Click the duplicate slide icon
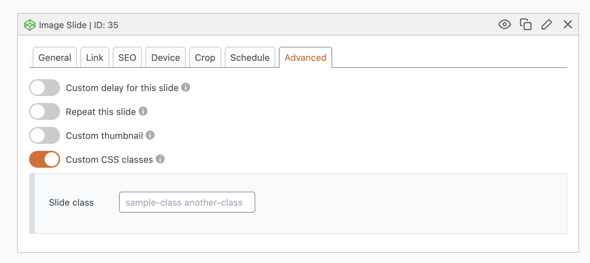590x263 pixels. [526, 25]
